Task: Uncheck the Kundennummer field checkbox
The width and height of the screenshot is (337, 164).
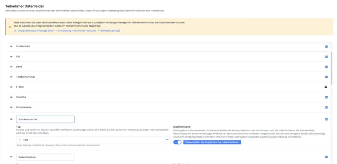Action: 326,119
